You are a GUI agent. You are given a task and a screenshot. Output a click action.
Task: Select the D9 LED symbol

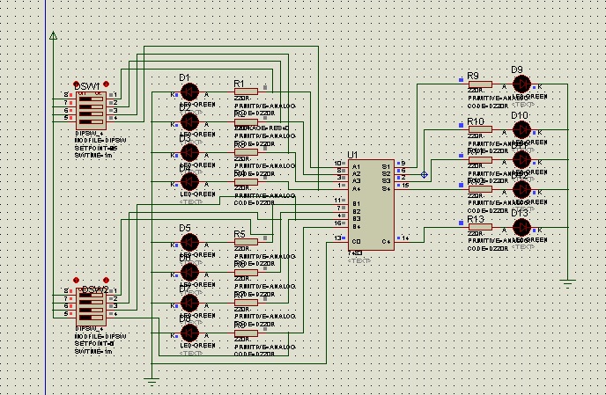(521, 84)
